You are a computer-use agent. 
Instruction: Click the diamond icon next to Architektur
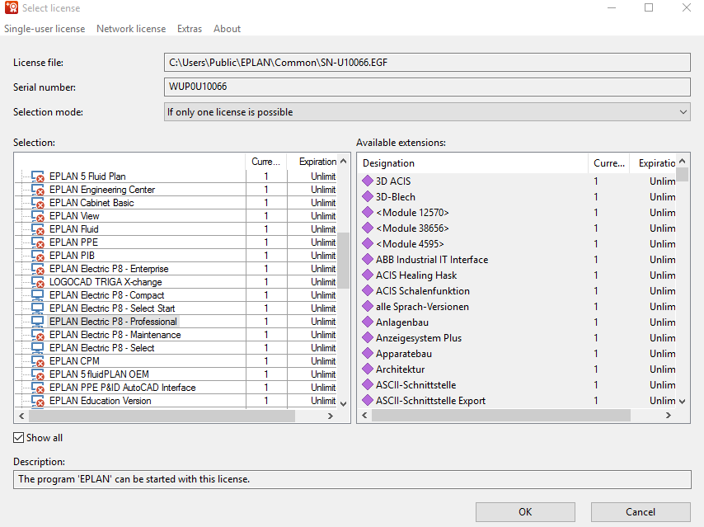[x=368, y=369]
